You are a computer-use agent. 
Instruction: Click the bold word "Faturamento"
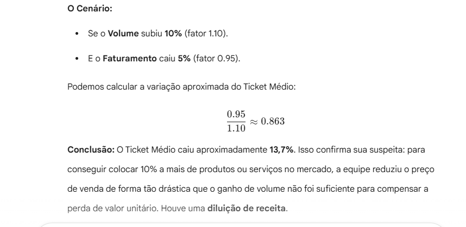coord(130,59)
